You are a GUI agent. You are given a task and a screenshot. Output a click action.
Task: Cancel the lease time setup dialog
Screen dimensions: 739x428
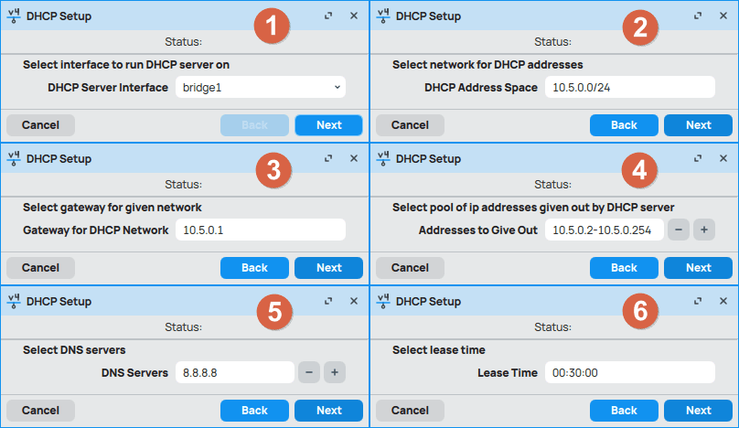click(410, 411)
